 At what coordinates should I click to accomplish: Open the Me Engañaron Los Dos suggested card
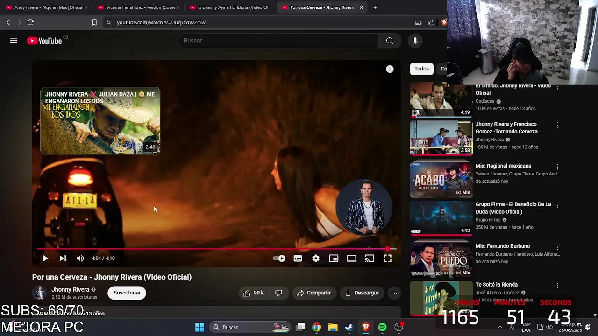click(x=100, y=120)
